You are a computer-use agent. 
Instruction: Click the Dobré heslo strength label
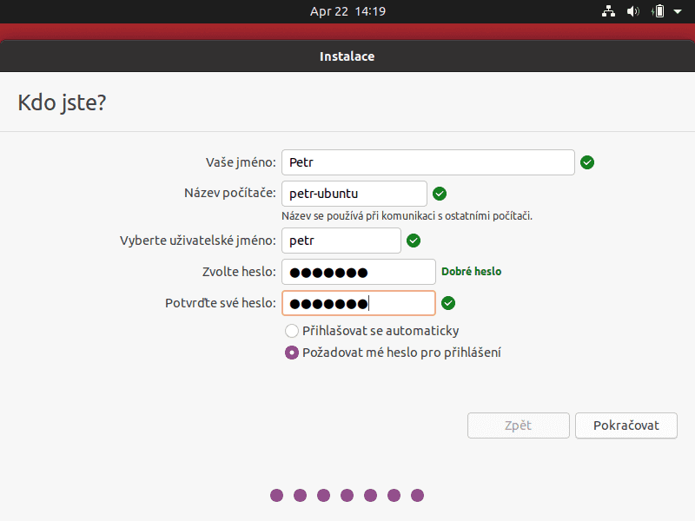471,272
